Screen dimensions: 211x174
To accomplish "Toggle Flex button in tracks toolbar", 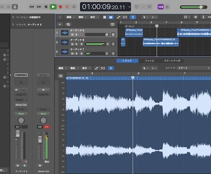I will point(125,17).
